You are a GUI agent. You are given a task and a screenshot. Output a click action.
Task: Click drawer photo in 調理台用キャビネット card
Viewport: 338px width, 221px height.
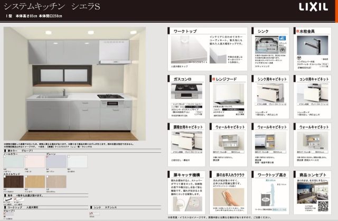coord(186,141)
